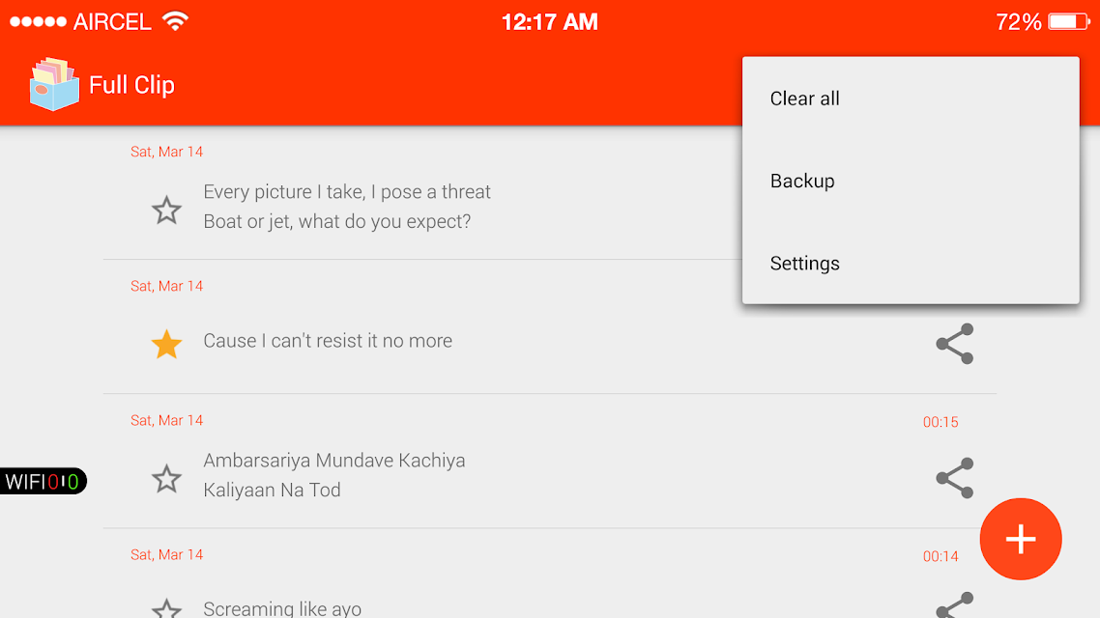Tap the Wi-Fi signal icon in status bar
Image resolution: width=1100 pixels, height=618 pixels.
tap(175, 21)
